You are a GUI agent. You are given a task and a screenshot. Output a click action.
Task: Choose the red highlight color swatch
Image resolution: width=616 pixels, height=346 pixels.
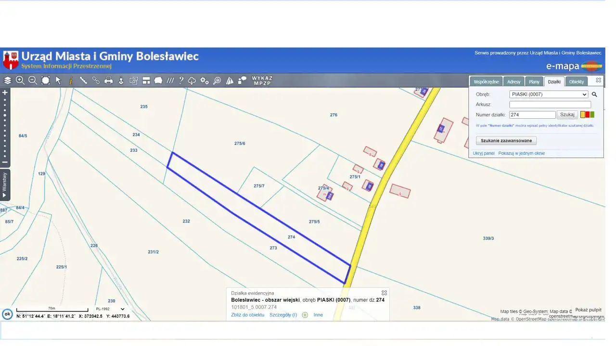[x=587, y=114]
